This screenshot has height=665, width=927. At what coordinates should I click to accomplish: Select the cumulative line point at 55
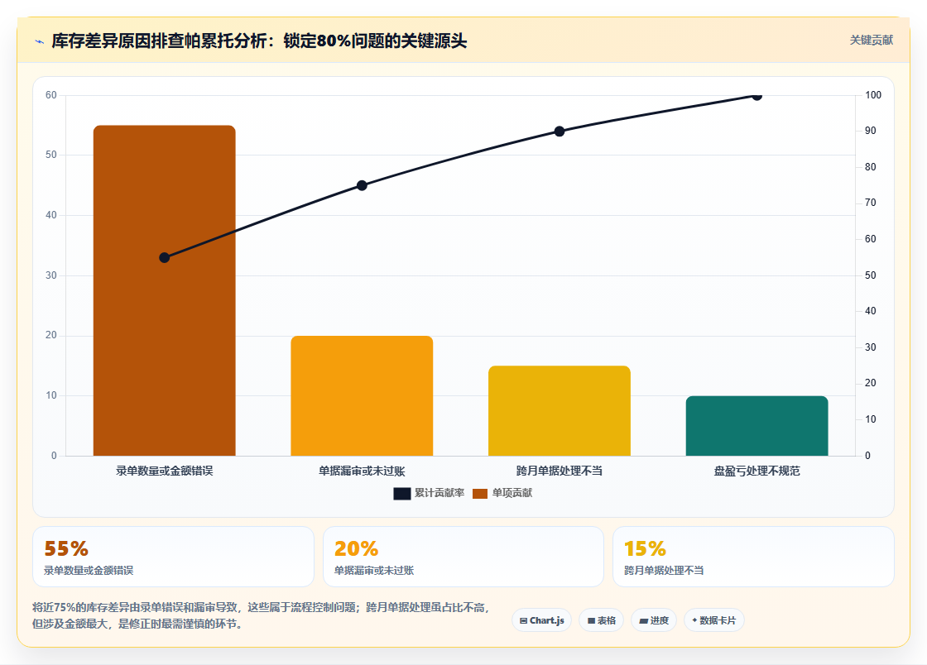[165, 257]
